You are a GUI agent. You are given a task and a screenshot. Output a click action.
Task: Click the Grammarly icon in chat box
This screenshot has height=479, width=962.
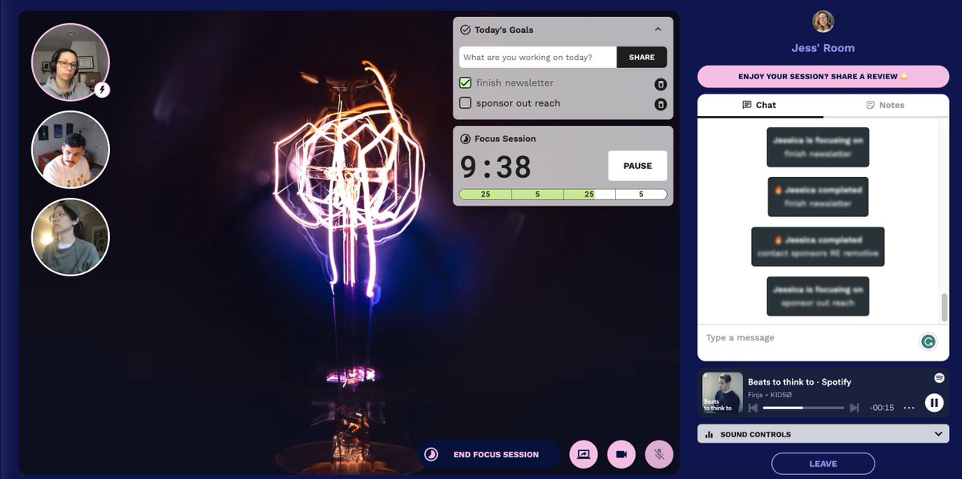[928, 341]
